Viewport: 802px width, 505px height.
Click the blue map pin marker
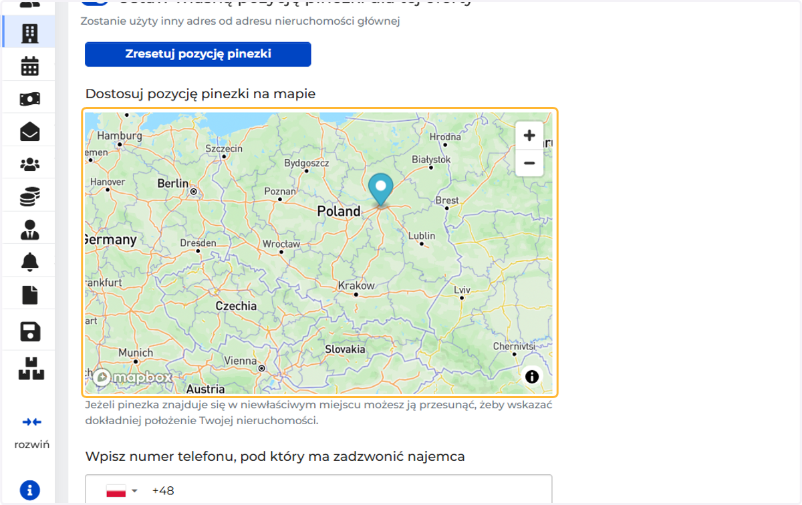(382, 190)
